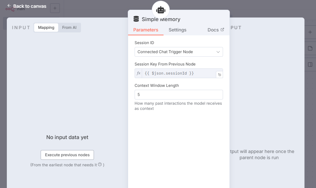Click the robot AI agent icon

161,10
